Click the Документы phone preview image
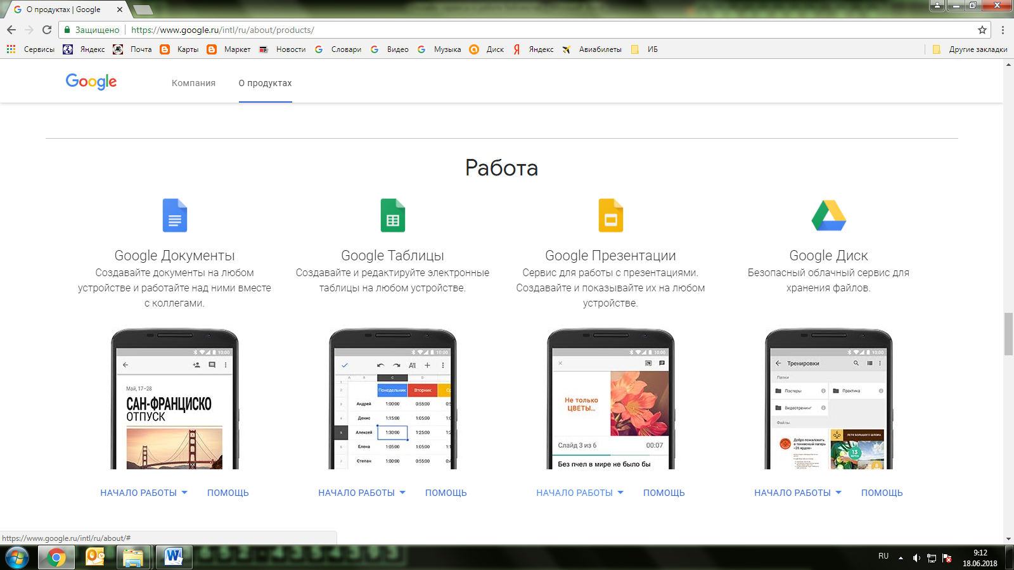The image size is (1014, 570). [x=175, y=399]
